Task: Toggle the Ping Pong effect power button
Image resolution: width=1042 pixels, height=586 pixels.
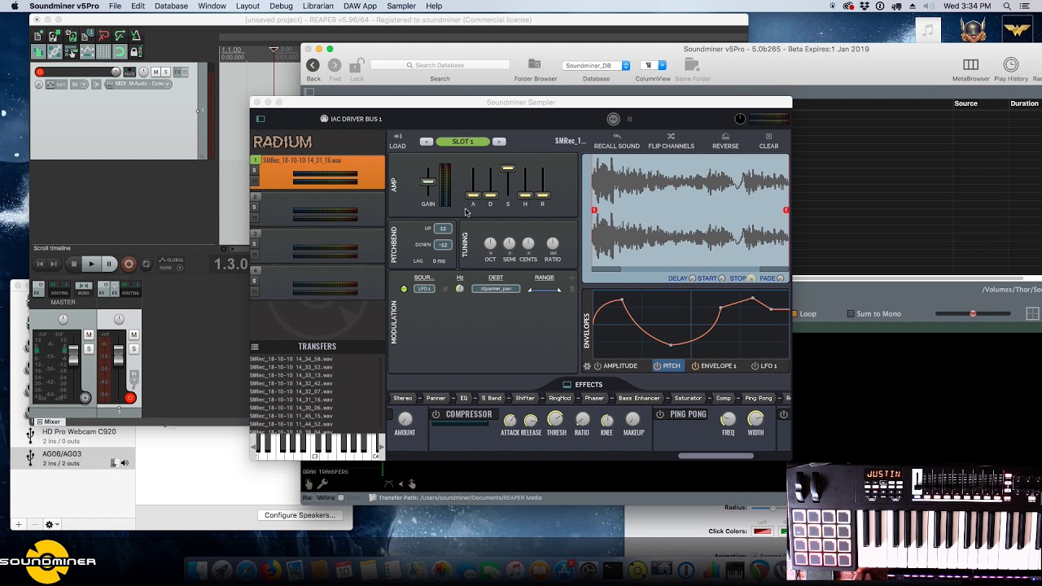Action: (660, 414)
